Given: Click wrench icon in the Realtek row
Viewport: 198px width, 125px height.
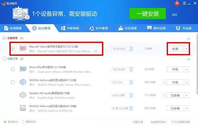Looking at the screenshot, I should [x=164, y=95].
